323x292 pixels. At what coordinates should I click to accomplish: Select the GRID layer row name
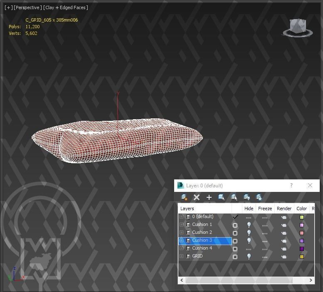(197, 256)
